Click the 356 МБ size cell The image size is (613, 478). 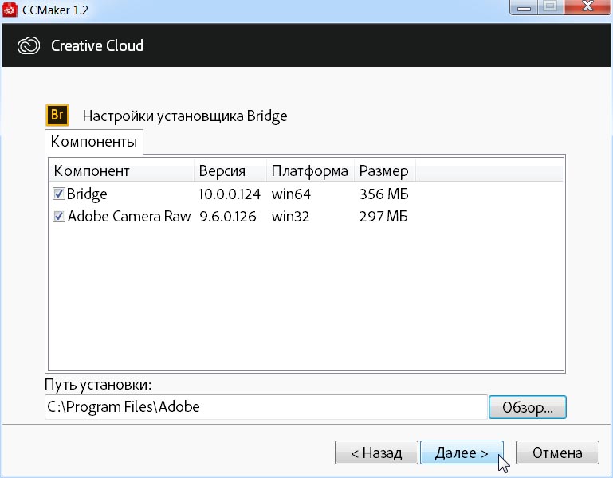(x=384, y=194)
